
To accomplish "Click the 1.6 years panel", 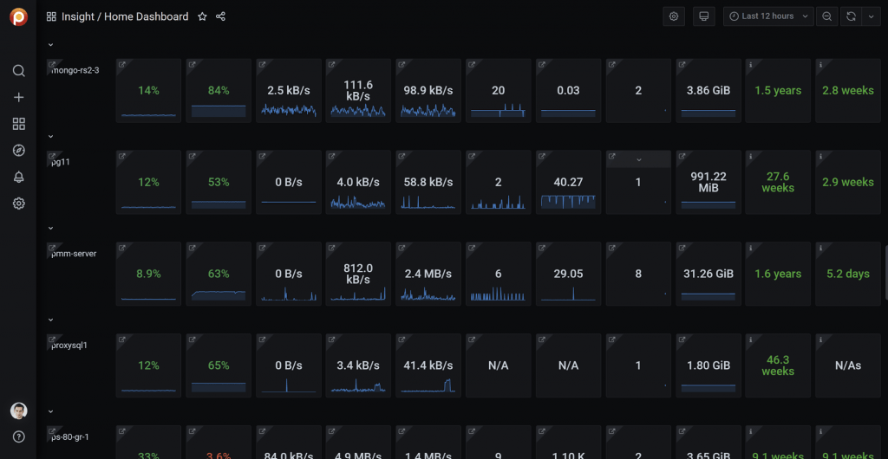I will tap(778, 274).
